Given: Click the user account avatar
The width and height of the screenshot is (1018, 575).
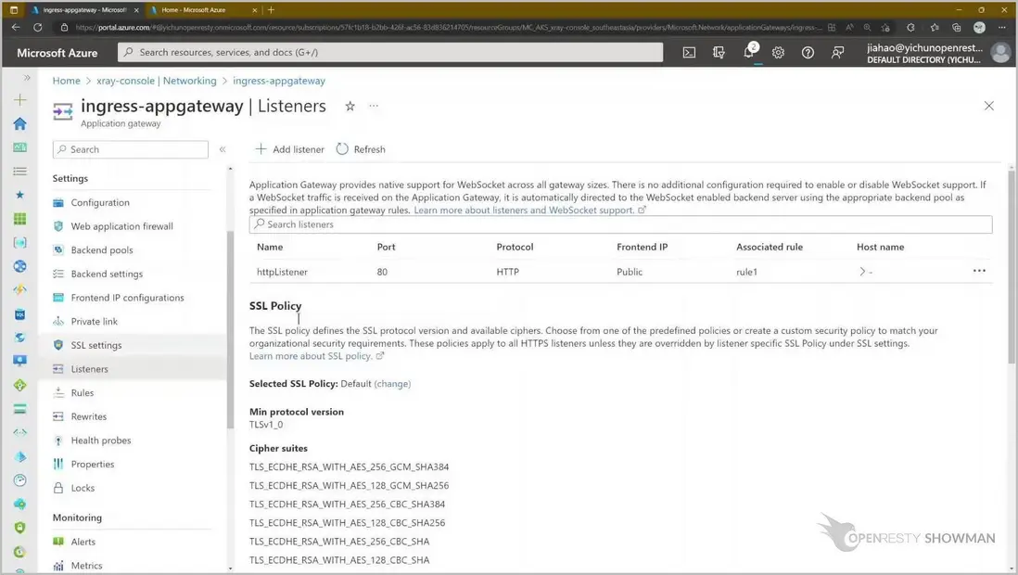Looking at the screenshot, I should pos(1000,53).
